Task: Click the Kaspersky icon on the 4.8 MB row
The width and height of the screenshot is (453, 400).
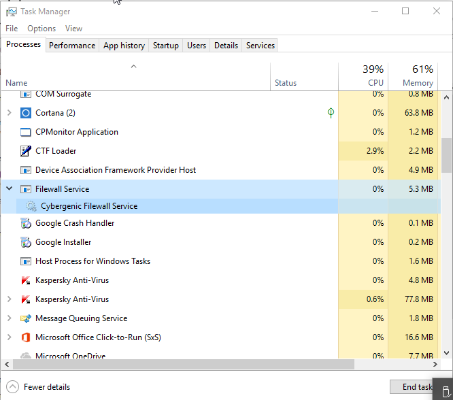Action: (25, 280)
